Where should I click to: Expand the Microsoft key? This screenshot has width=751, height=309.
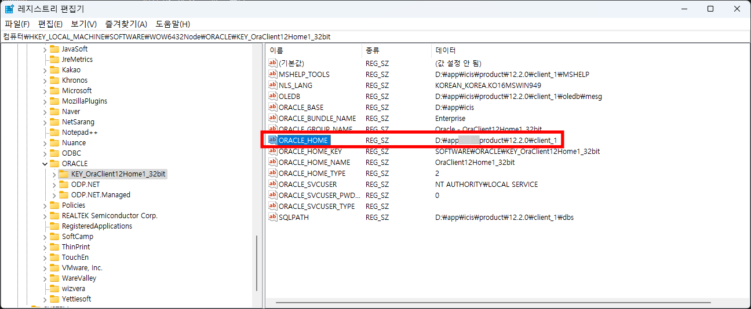[x=45, y=91]
